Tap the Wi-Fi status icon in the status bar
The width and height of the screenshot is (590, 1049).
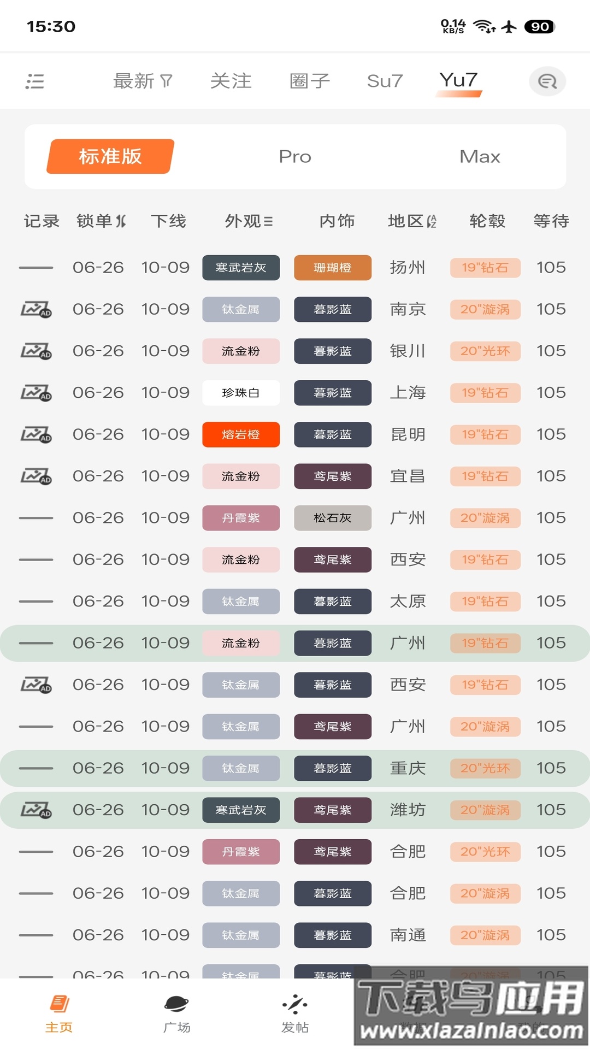click(x=483, y=26)
